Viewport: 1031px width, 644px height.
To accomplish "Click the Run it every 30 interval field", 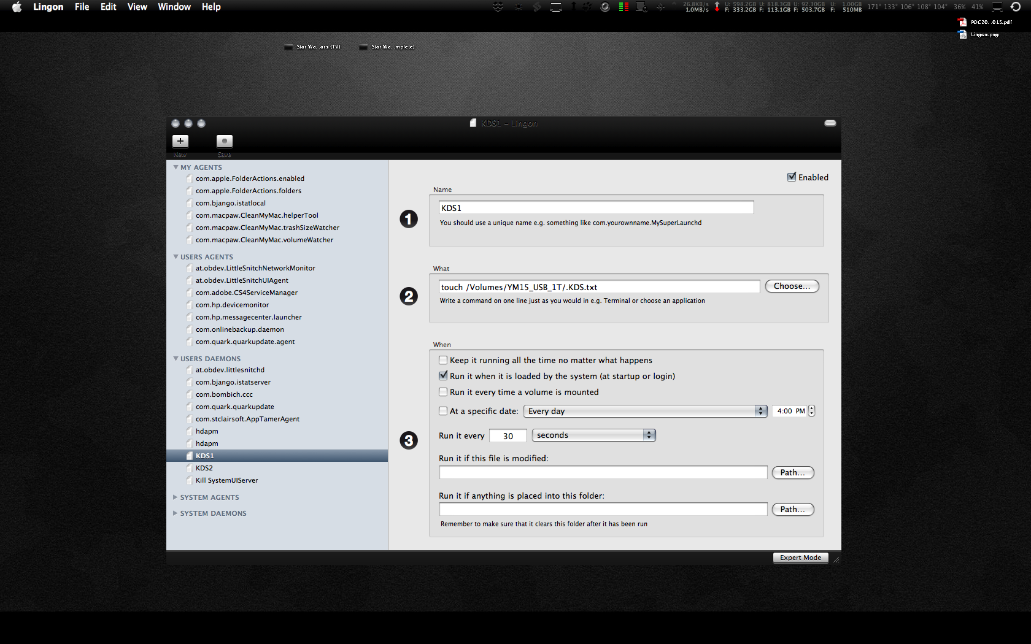I will (508, 436).
